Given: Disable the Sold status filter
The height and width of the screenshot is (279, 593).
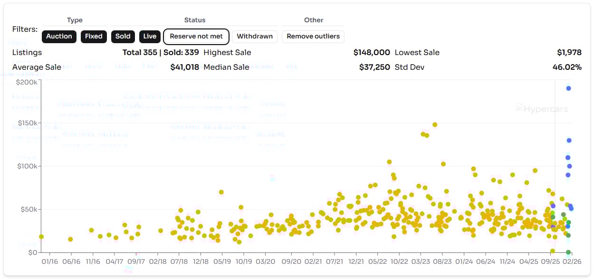Looking at the screenshot, I should 123,37.
